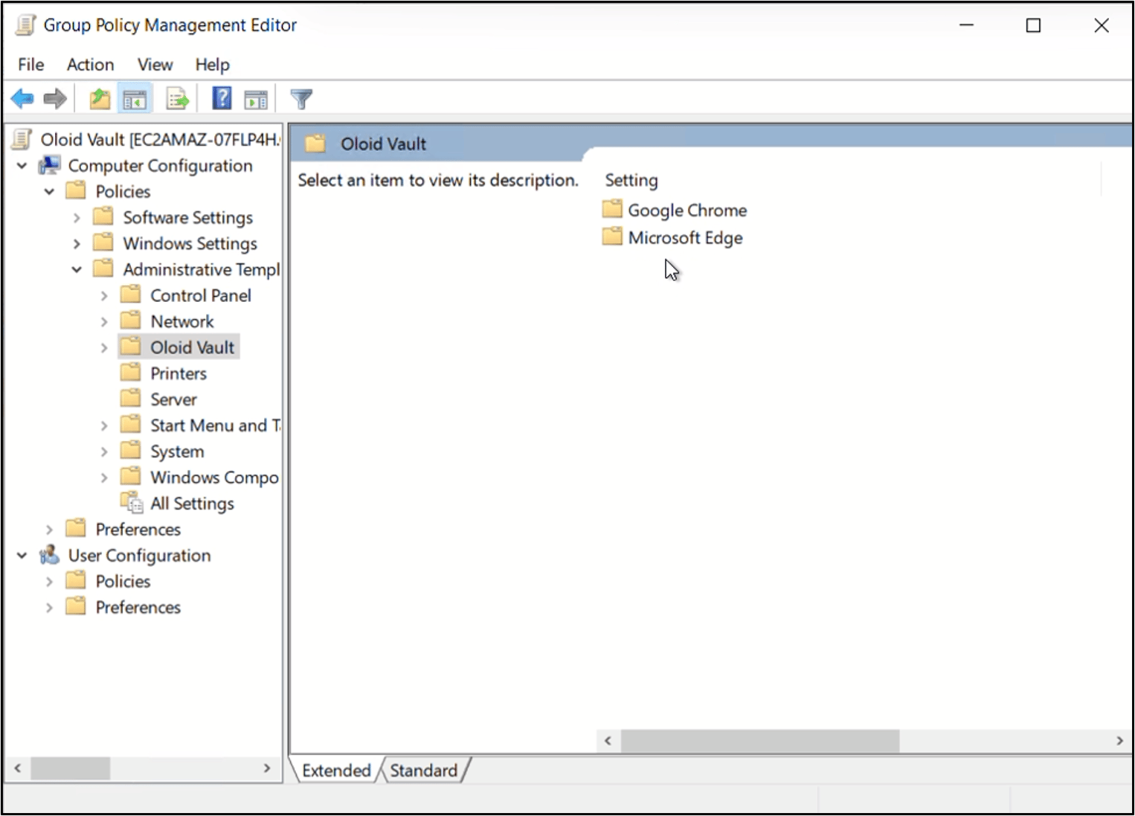Viewport: 1135px width, 816px height.
Task: Open the File menu
Action: point(30,65)
